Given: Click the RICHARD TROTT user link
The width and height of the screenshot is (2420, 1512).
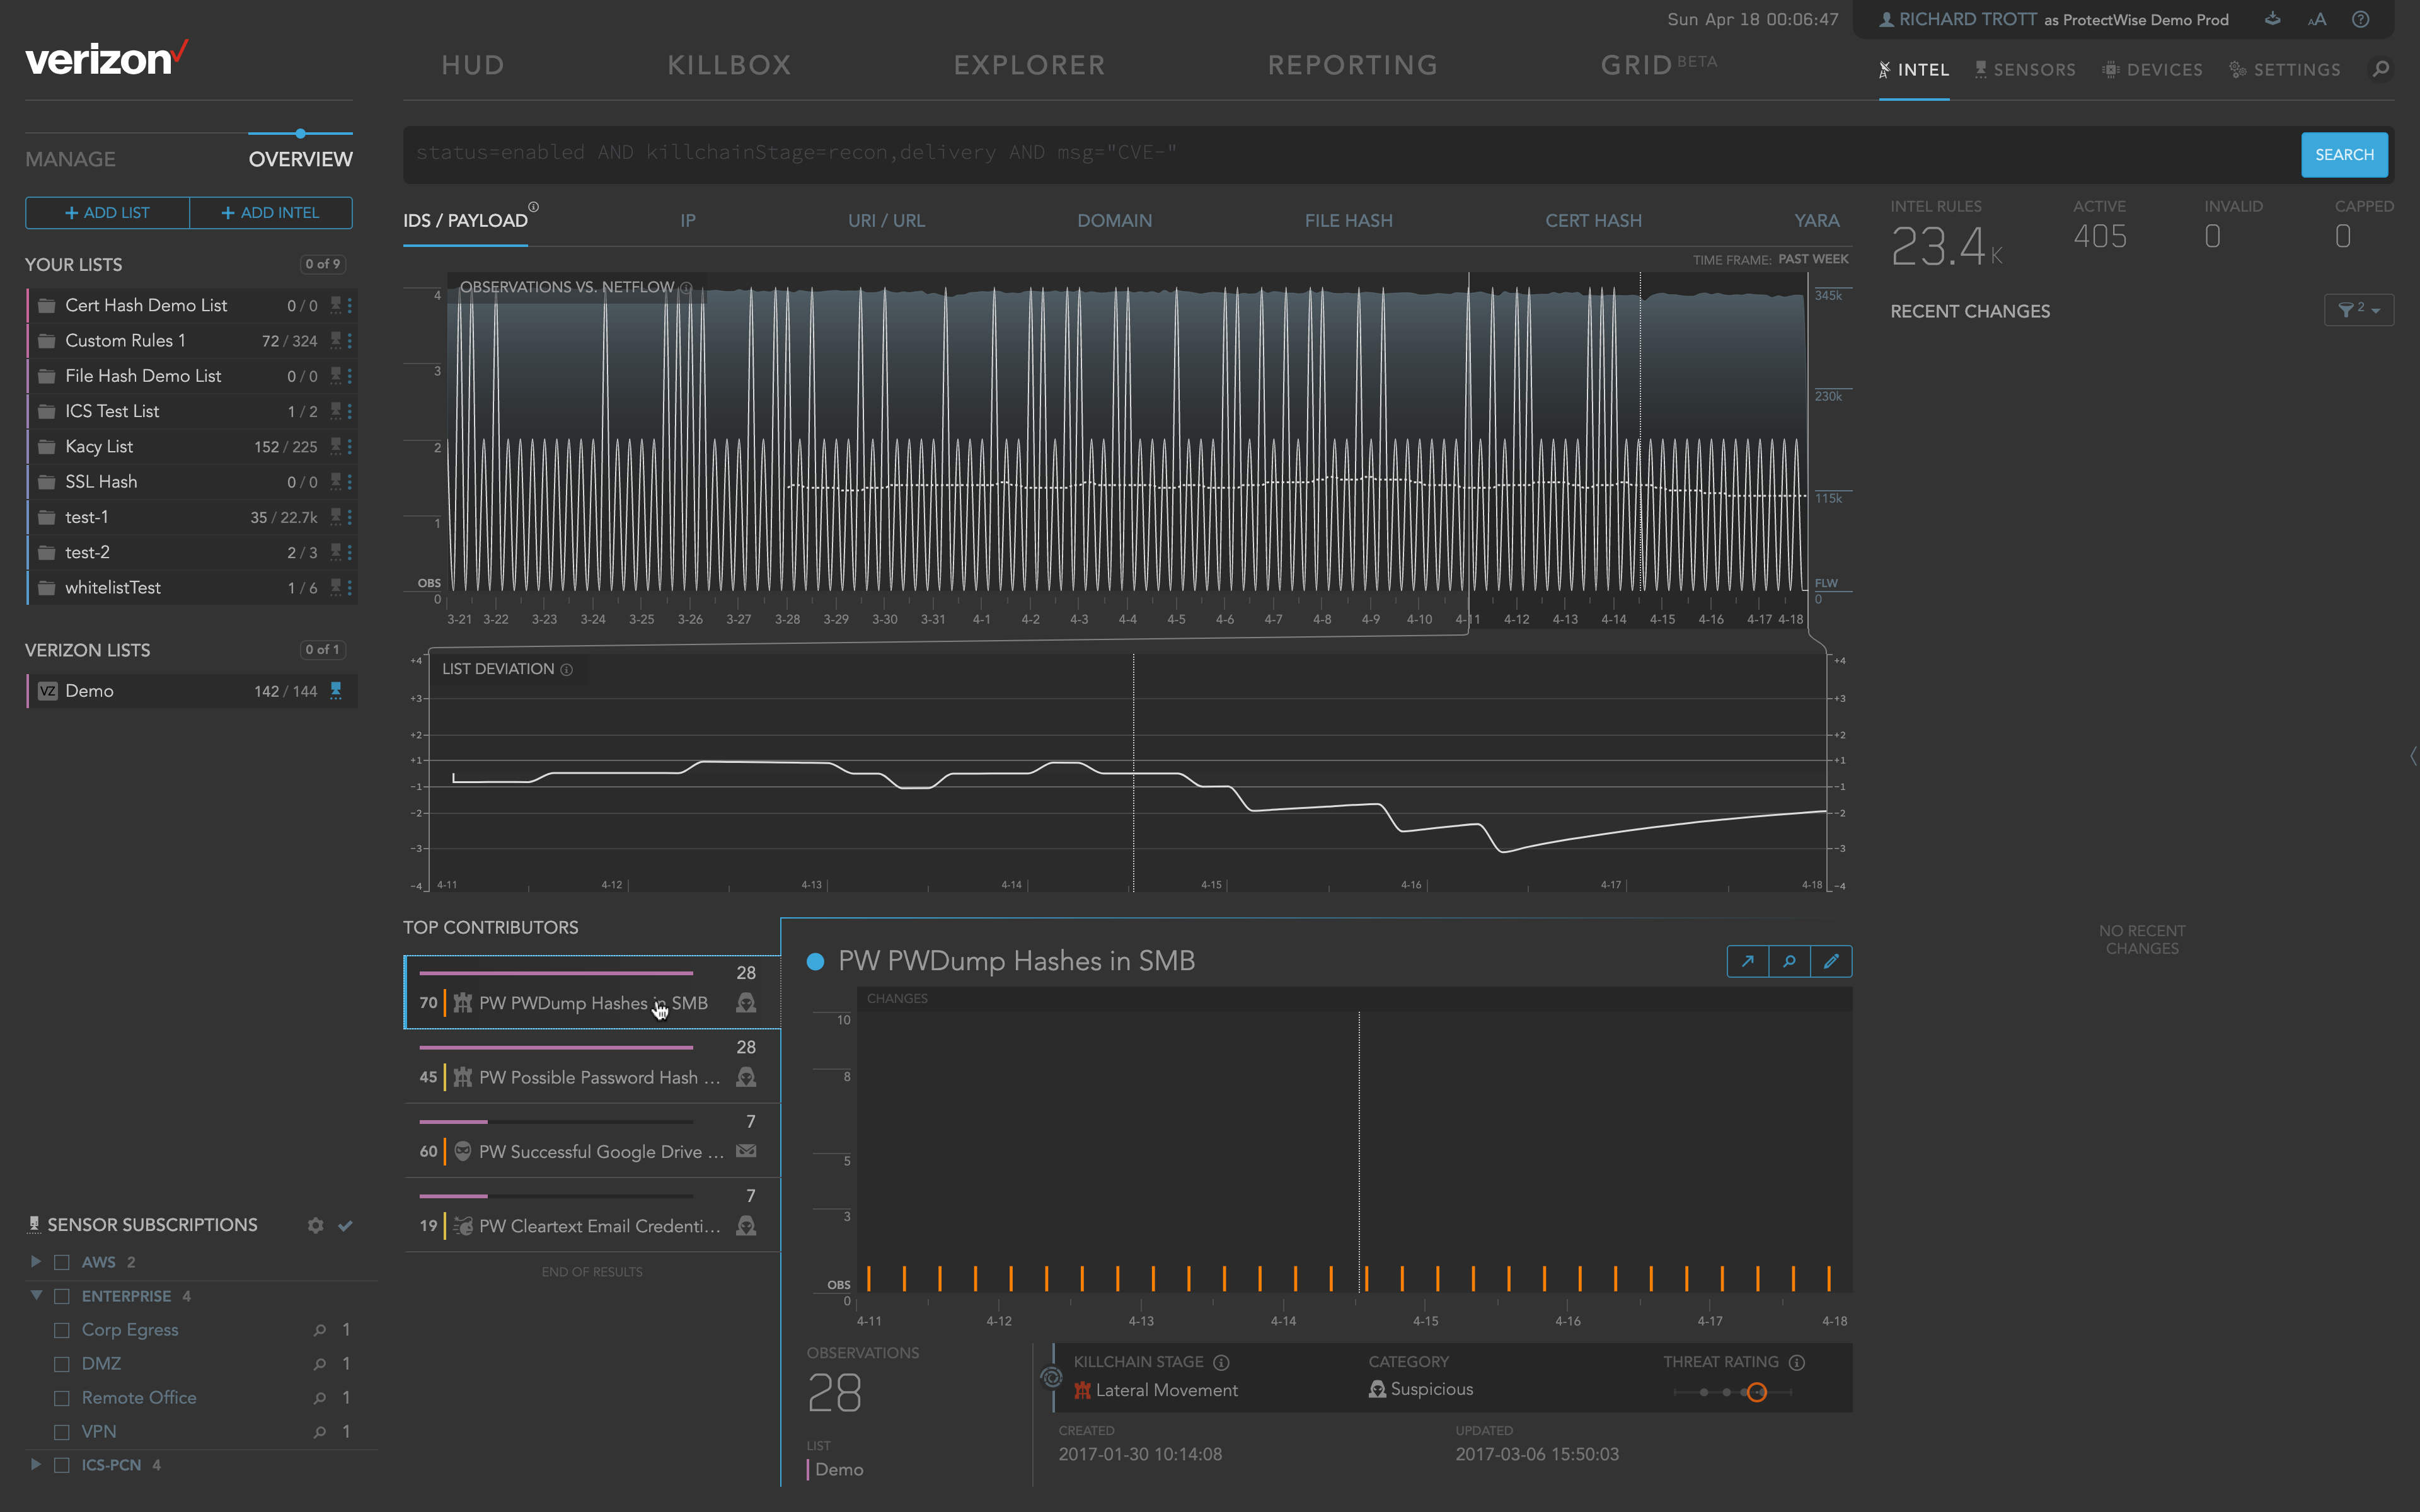Looking at the screenshot, I should pos(1967,19).
